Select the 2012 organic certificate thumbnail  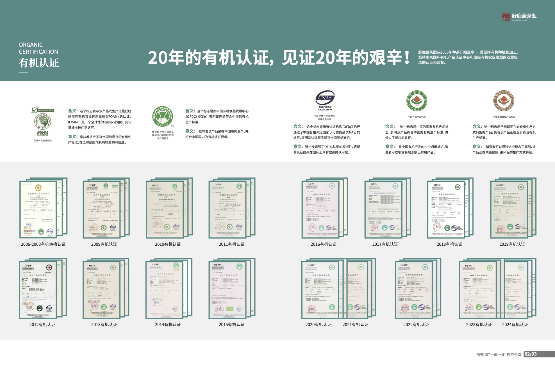(38, 290)
